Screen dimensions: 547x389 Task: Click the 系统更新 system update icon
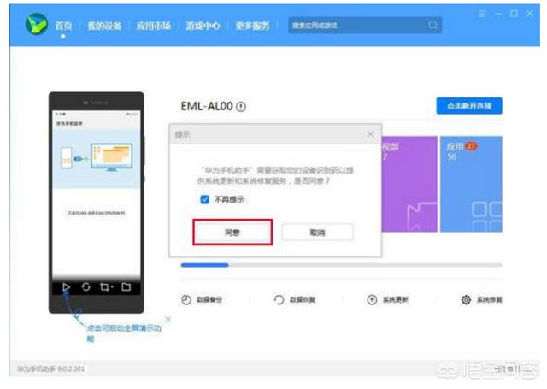pos(373,300)
